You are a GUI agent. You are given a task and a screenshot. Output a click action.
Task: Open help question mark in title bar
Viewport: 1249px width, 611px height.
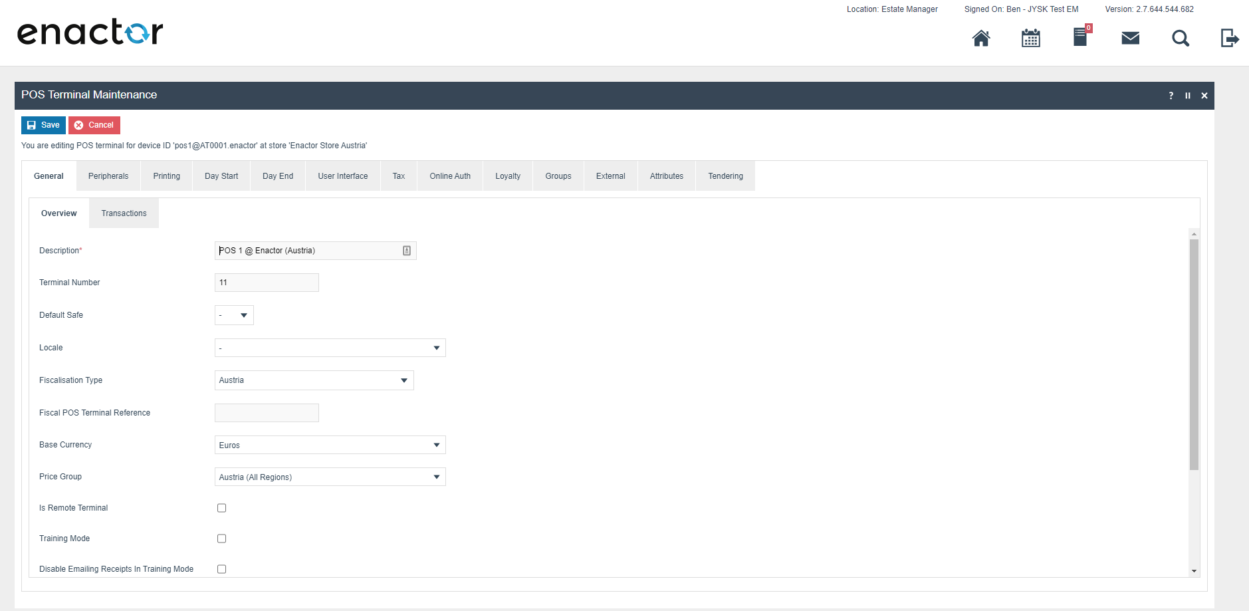(x=1171, y=96)
